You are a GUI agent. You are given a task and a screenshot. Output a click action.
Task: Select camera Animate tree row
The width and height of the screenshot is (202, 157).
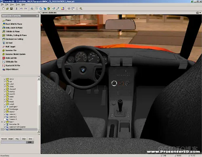(19, 130)
